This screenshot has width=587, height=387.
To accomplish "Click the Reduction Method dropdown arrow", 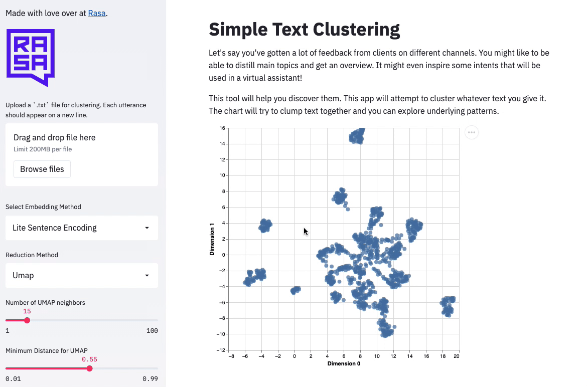I will coord(146,276).
